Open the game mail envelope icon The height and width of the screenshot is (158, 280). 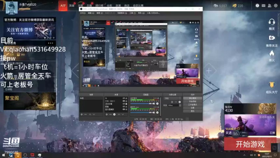(264, 6)
